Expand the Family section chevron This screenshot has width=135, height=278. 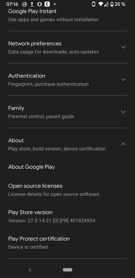click(123, 112)
